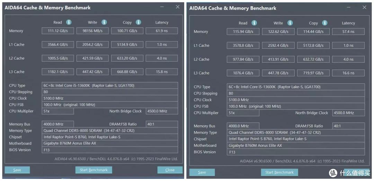Select Memory read value 111.12 GB/s
This screenshot has width=374, height=181.
58,31
